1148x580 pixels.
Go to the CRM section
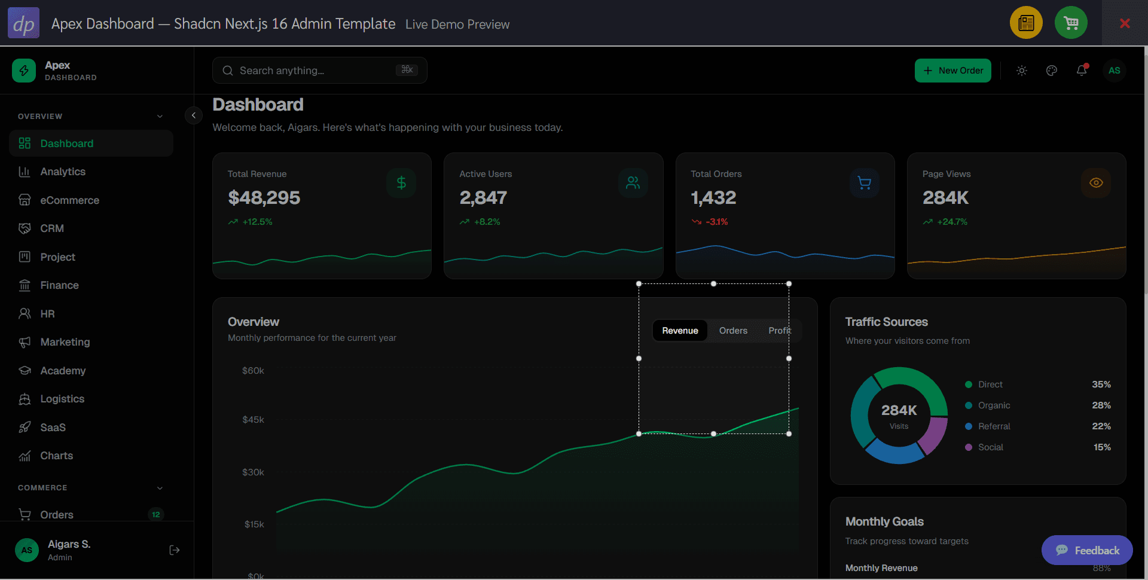(x=91, y=228)
